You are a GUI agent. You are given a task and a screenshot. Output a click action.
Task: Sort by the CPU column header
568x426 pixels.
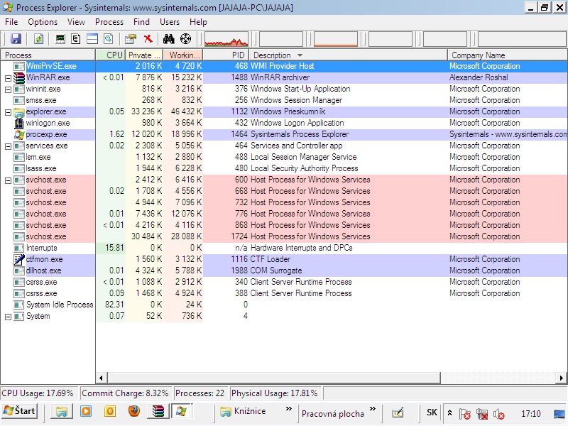[111, 55]
